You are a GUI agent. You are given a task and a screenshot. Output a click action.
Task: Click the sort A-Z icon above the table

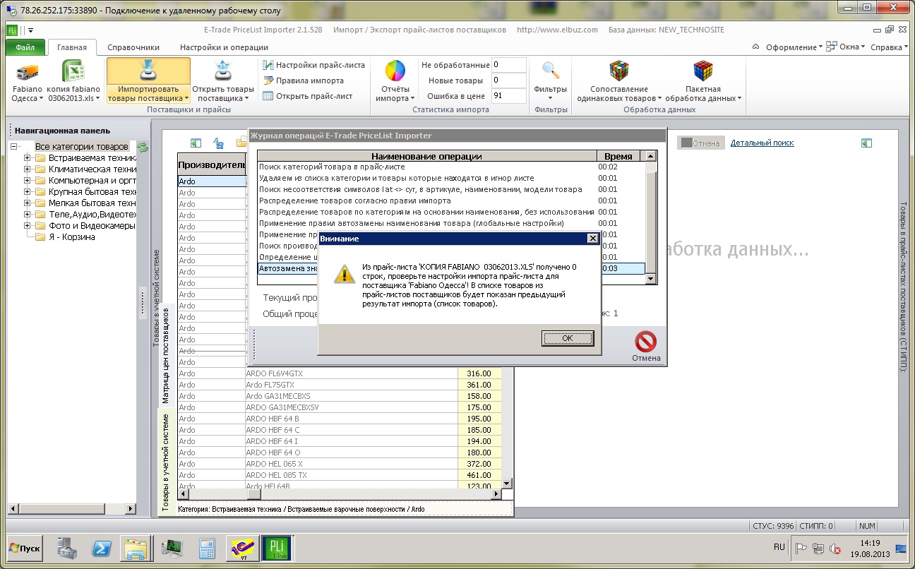click(x=219, y=143)
